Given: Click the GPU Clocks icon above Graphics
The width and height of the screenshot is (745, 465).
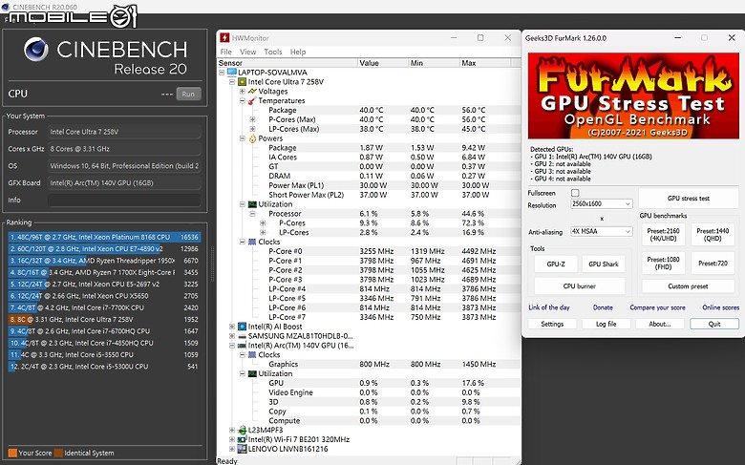Looking at the screenshot, I should [x=252, y=355].
